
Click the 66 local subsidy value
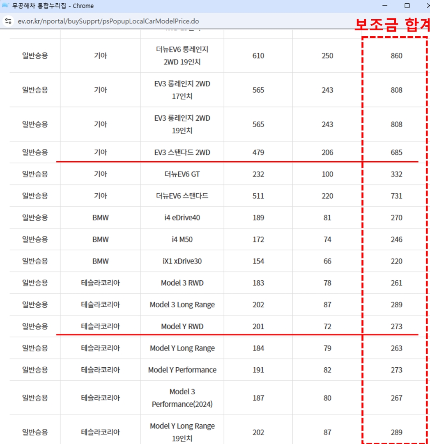(x=327, y=261)
